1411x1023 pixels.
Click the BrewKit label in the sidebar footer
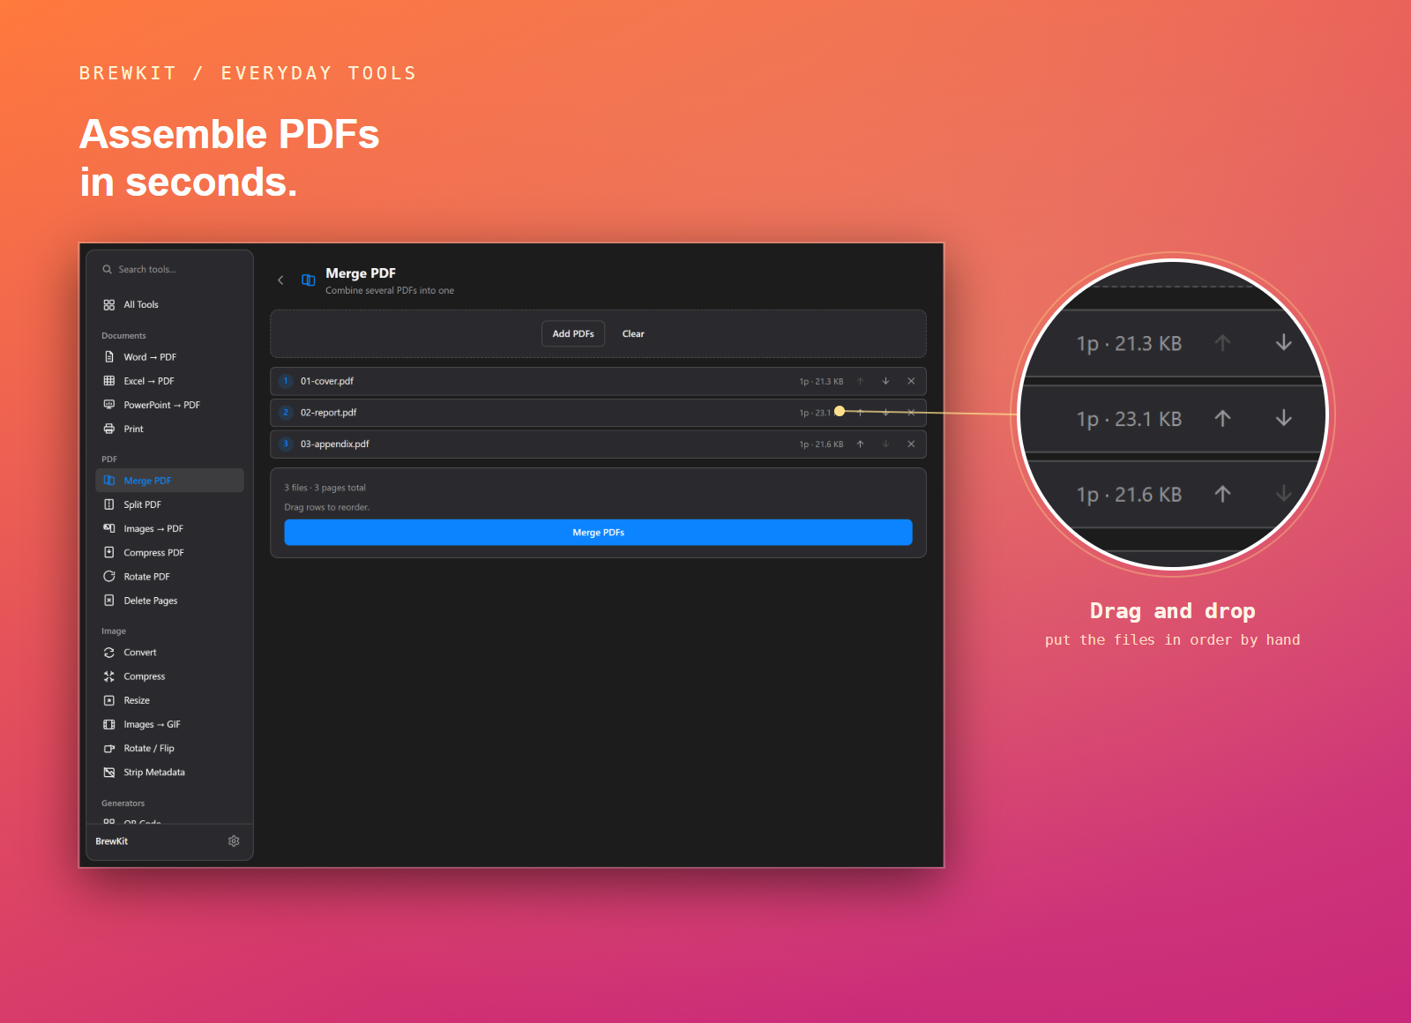[112, 841]
